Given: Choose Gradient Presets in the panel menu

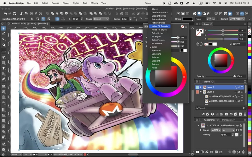Looking at the screenshot, I should pos(159,12).
